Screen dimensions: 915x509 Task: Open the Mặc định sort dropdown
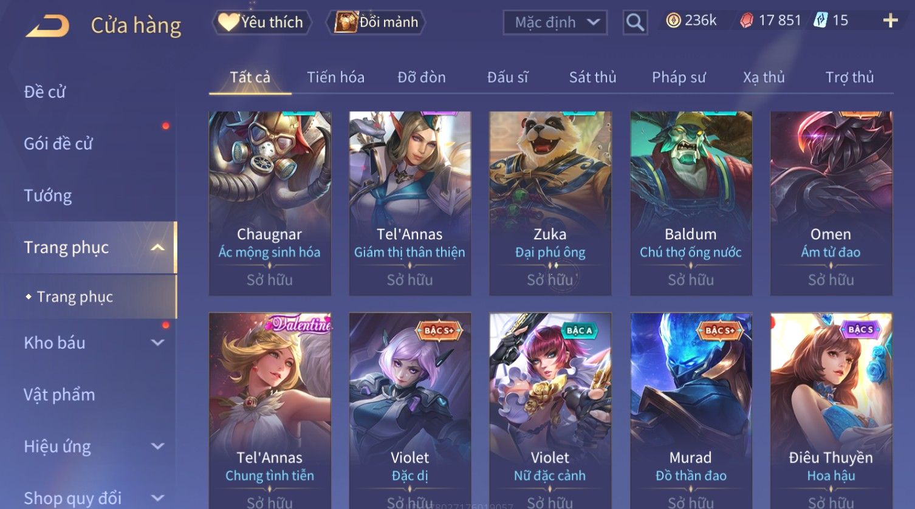click(555, 22)
